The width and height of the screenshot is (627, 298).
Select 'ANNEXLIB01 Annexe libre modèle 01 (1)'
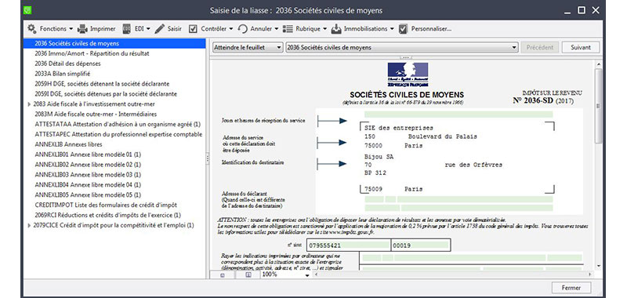[x=114, y=154]
